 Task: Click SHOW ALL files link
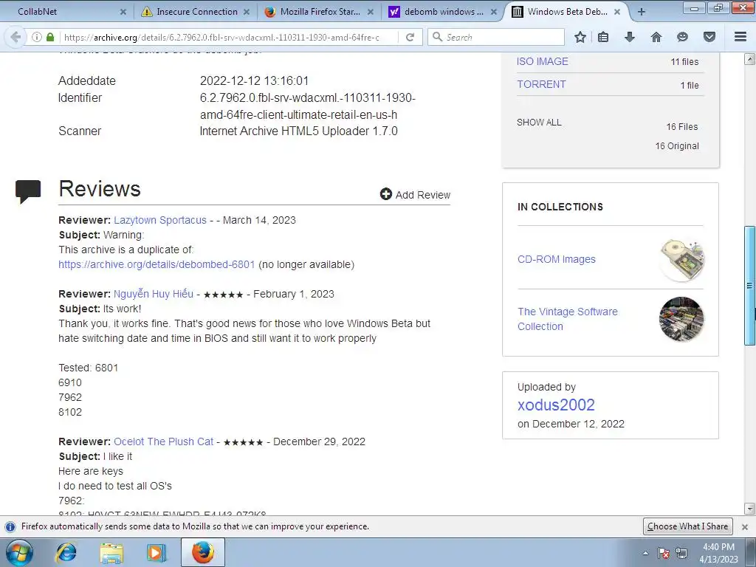(539, 123)
